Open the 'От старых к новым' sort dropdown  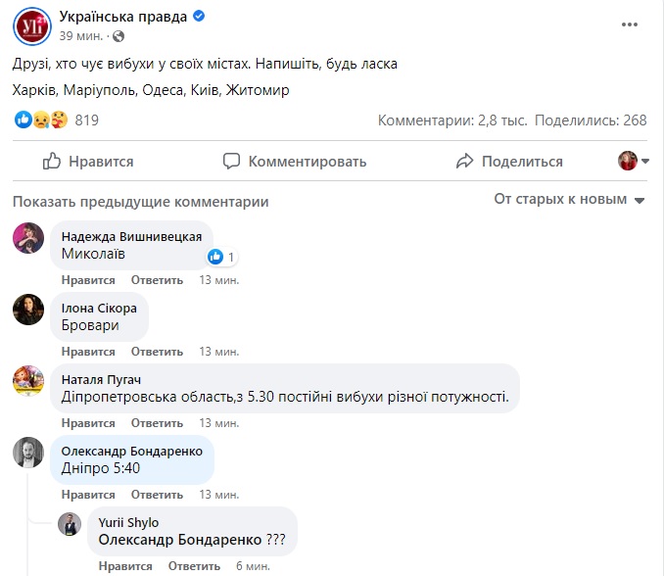click(x=570, y=199)
